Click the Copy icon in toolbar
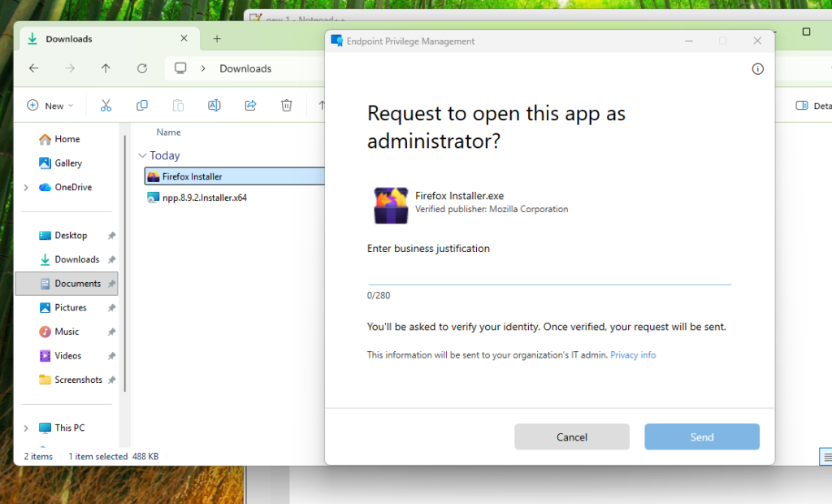The width and height of the screenshot is (832, 504). tap(141, 106)
